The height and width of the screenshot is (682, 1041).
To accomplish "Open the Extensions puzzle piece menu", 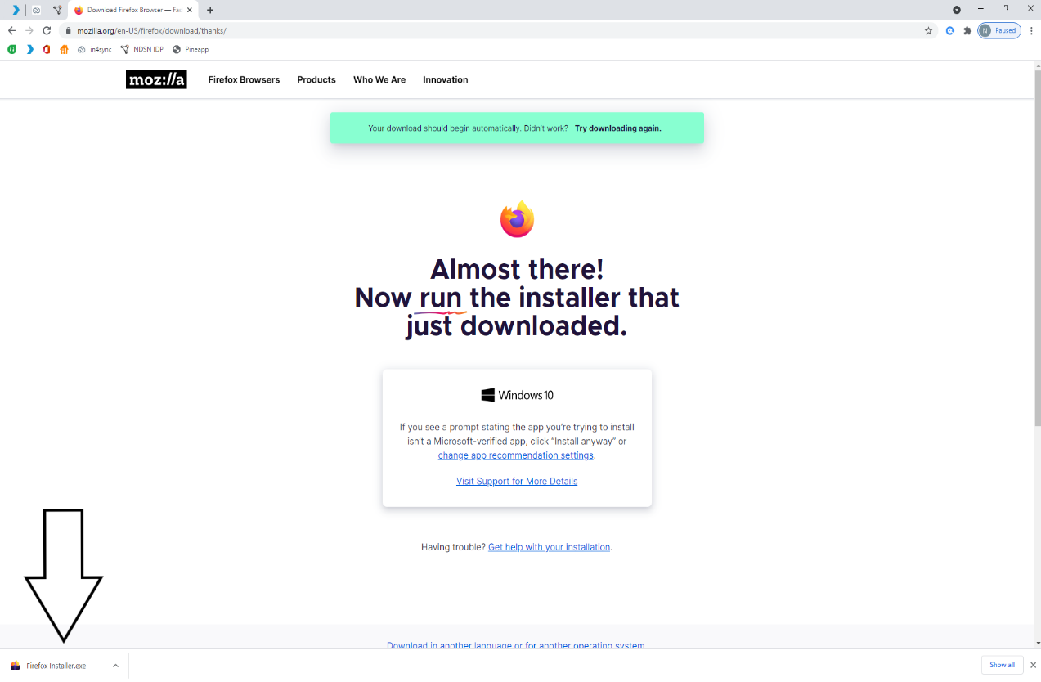I will (967, 30).
